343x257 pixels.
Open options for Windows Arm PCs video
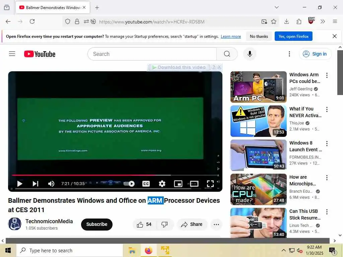327,75
